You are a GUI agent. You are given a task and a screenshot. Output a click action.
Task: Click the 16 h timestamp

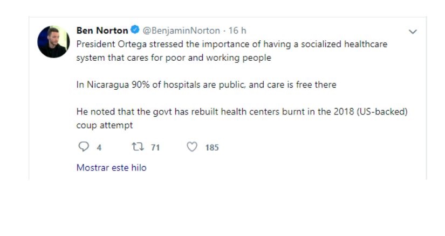click(x=238, y=31)
